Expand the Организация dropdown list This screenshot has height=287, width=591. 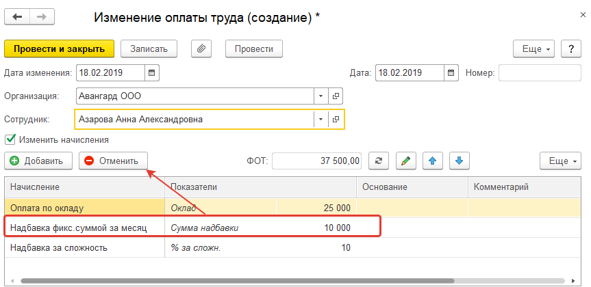coord(321,96)
